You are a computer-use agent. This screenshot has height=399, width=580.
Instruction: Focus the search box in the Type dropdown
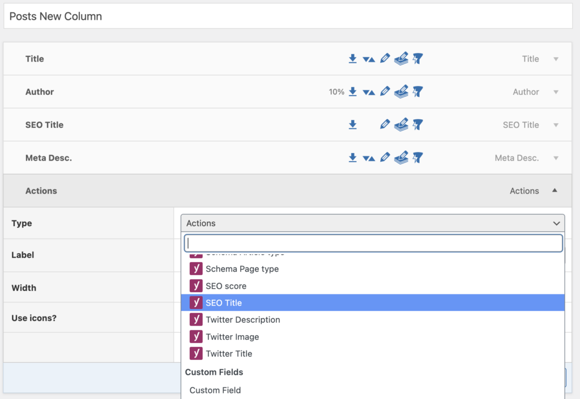[373, 243]
